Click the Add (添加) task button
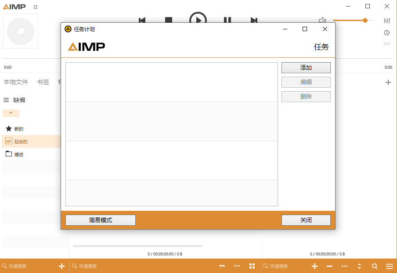 (x=306, y=67)
